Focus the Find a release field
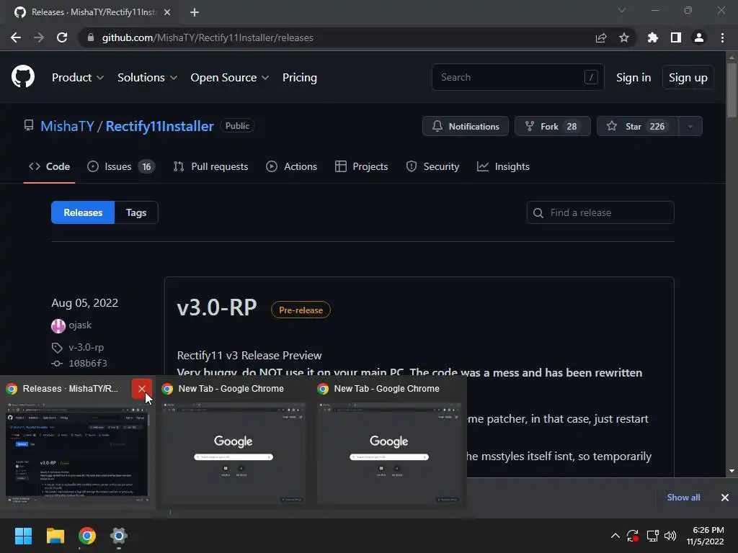Screen dimensions: 738x553 click(600, 212)
